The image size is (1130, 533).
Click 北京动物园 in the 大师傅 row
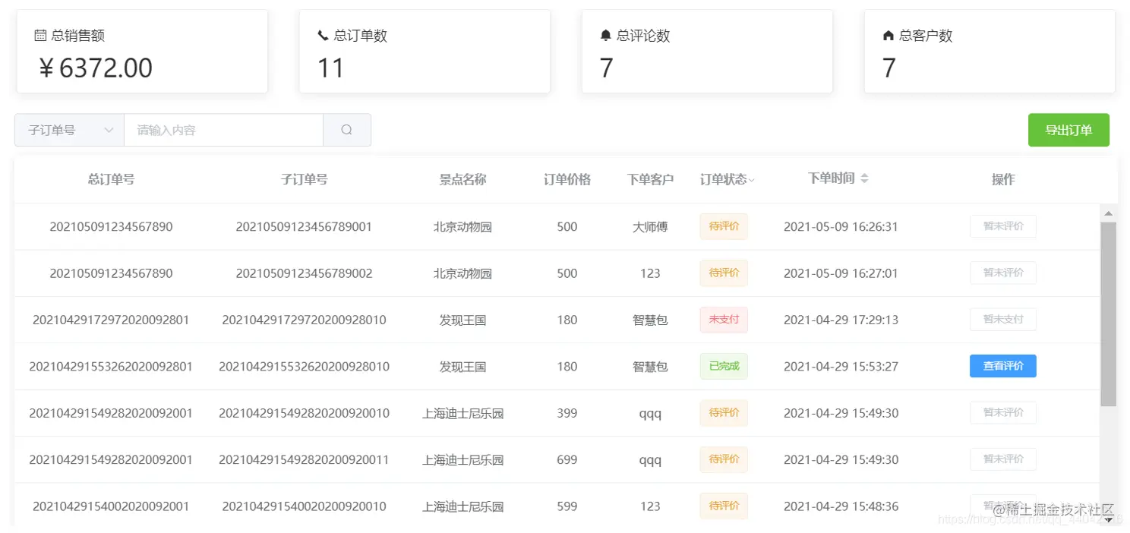click(x=462, y=227)
